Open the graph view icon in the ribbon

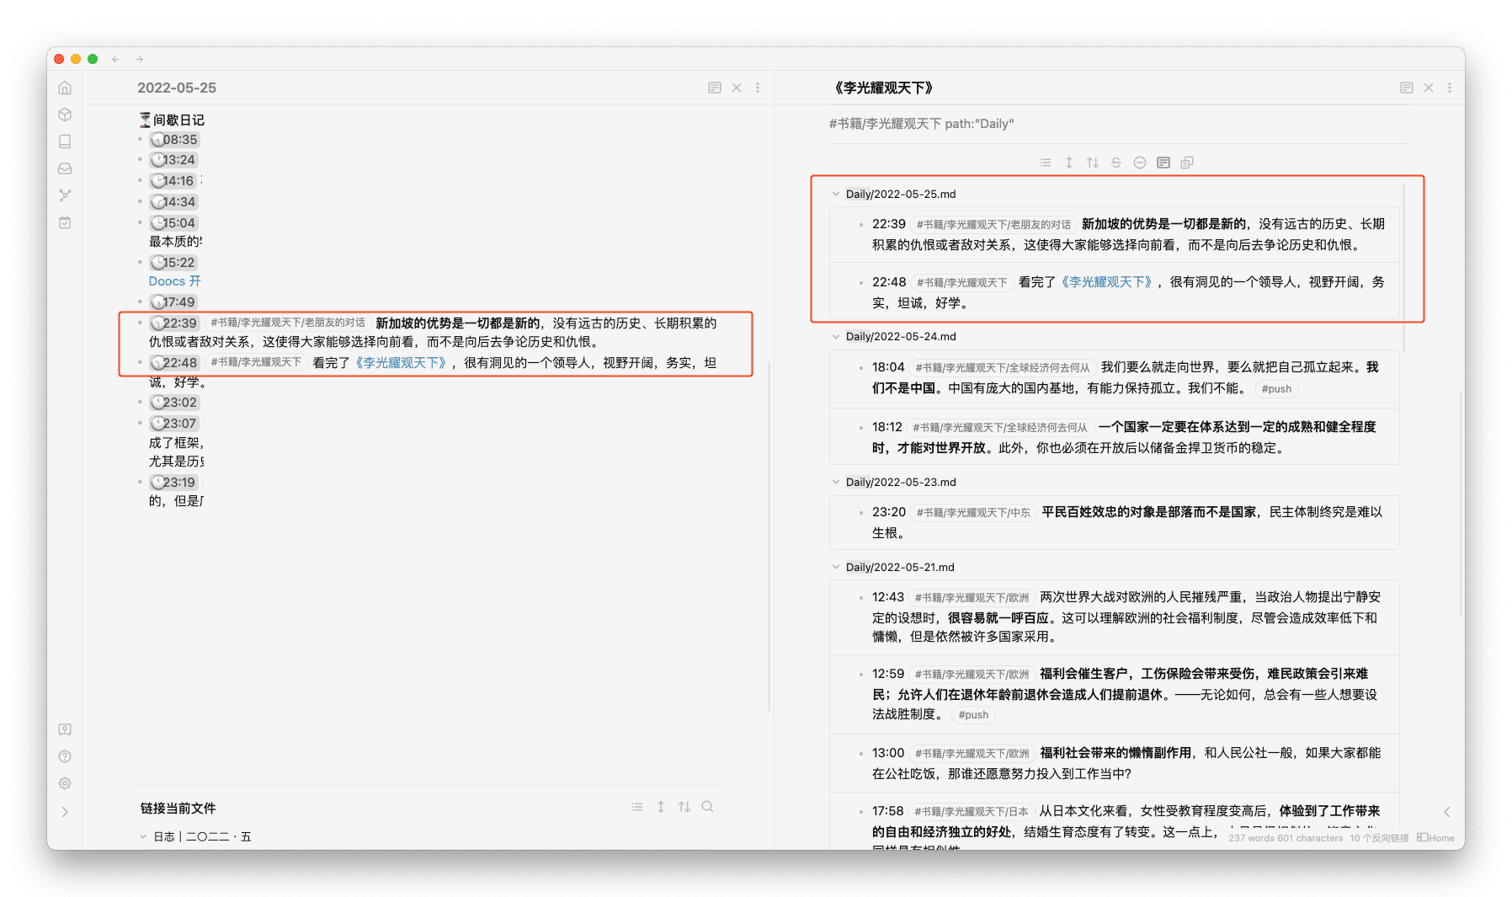[x=65, y=195]
